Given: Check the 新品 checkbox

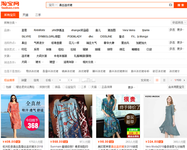Looking at the screenshot, I should pyautogui.click(x=53, y=87).
